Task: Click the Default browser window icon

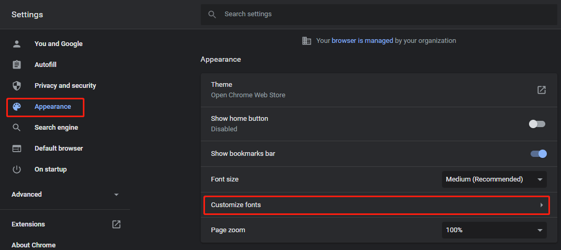Action: 17,149
